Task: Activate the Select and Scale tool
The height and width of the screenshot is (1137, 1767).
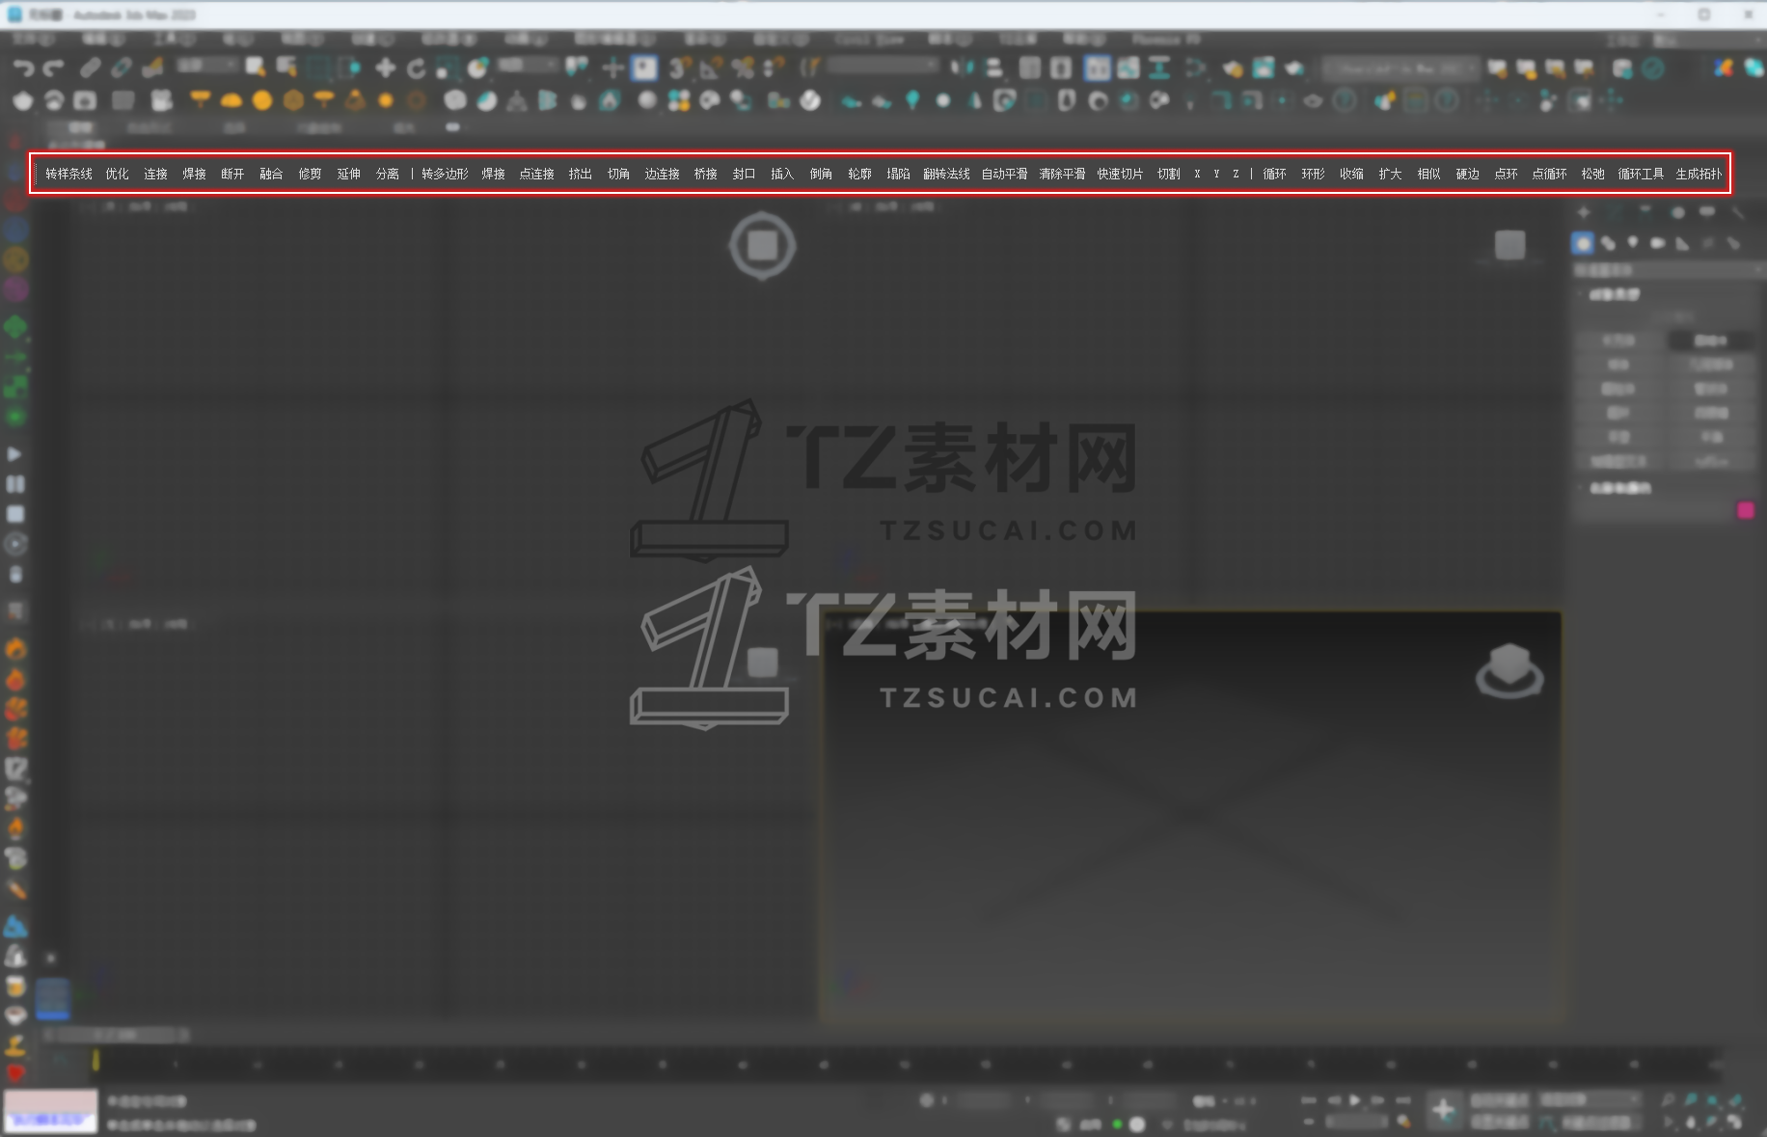Action: [448, 68]
